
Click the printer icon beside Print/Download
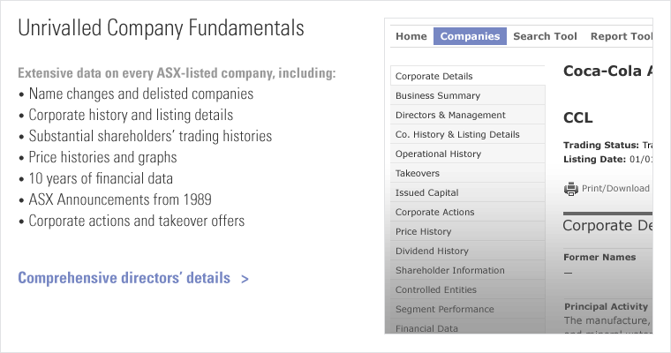point(571,188)
